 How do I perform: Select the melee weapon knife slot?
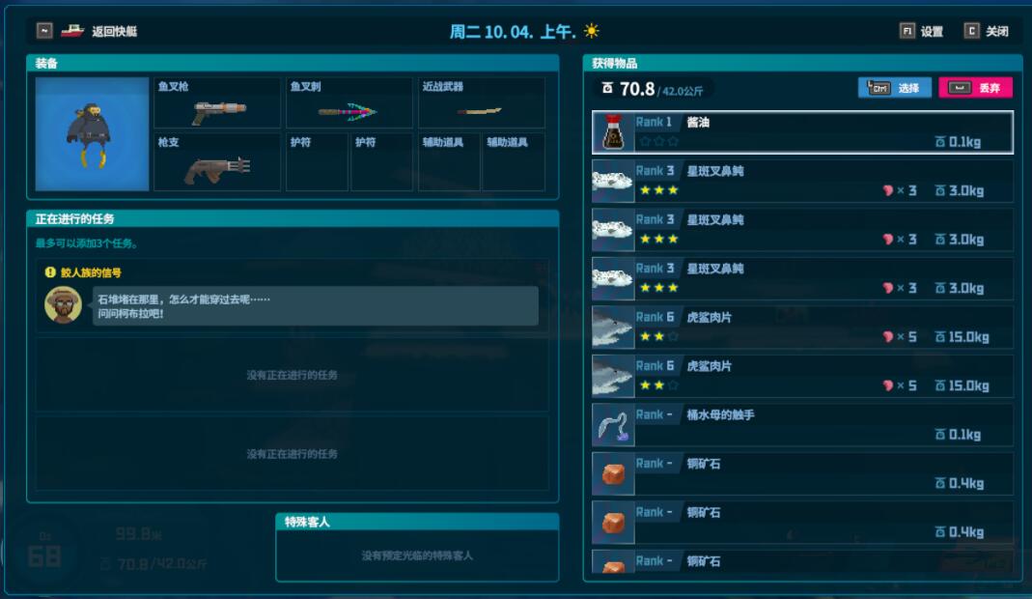[482, 102]
